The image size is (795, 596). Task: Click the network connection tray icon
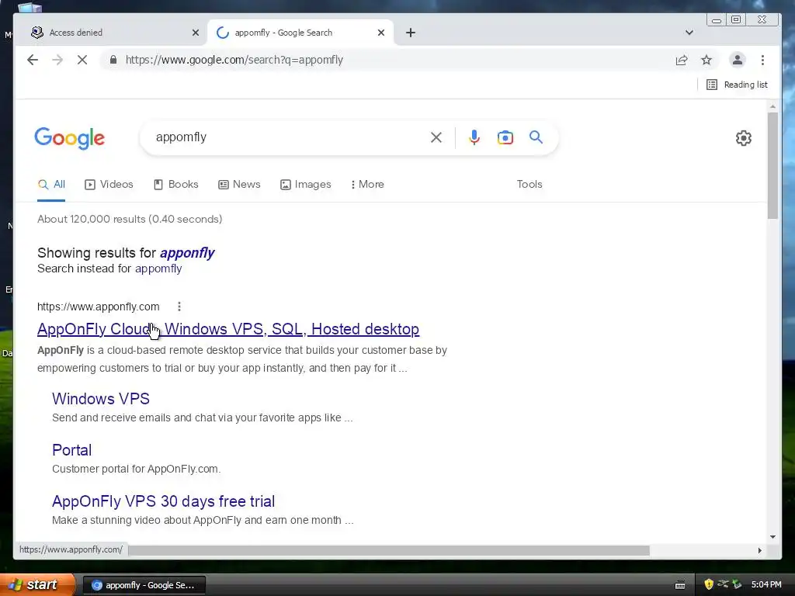click(723, 584)
